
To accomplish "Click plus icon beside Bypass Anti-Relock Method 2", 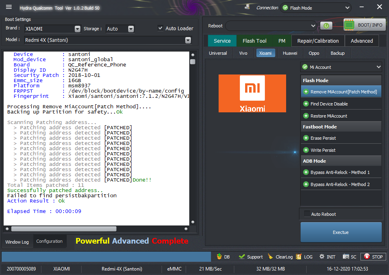I will pos(306,184).
